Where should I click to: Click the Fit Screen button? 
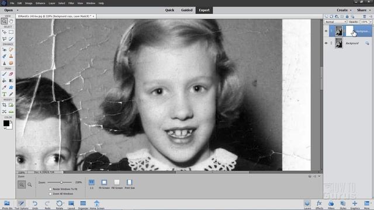(x=104, y=184)
